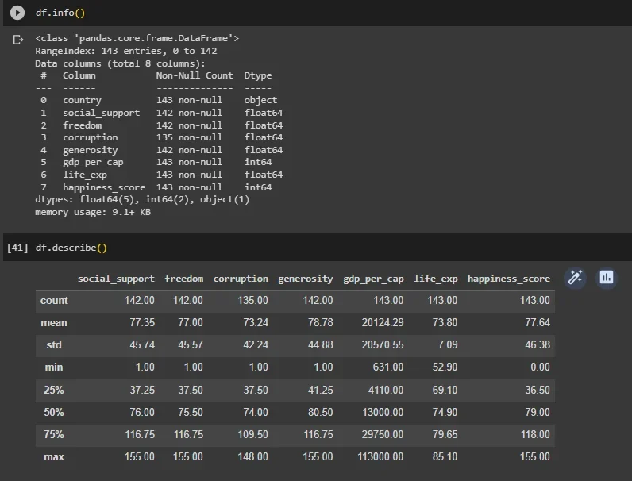
Task: Click the 50% row label
Action: point(54,412)
